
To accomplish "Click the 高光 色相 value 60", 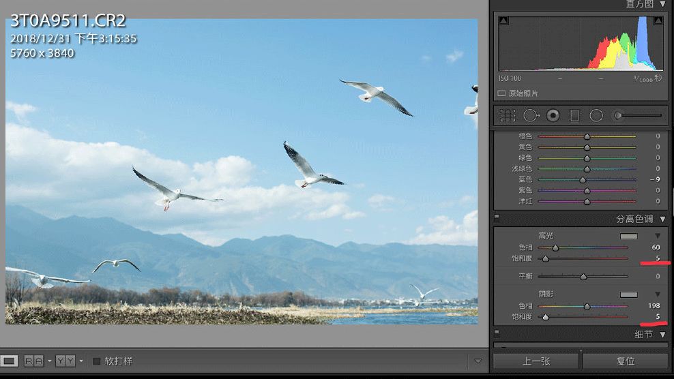I will point(656,247).
